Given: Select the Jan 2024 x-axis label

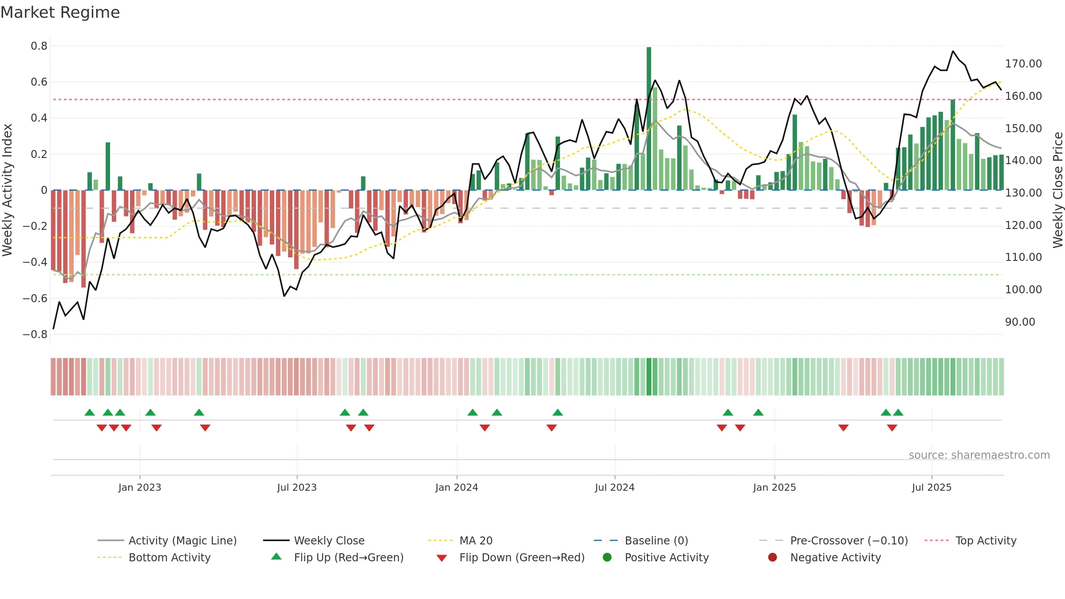Looking at the screenshot, I should tap(457, 487).
